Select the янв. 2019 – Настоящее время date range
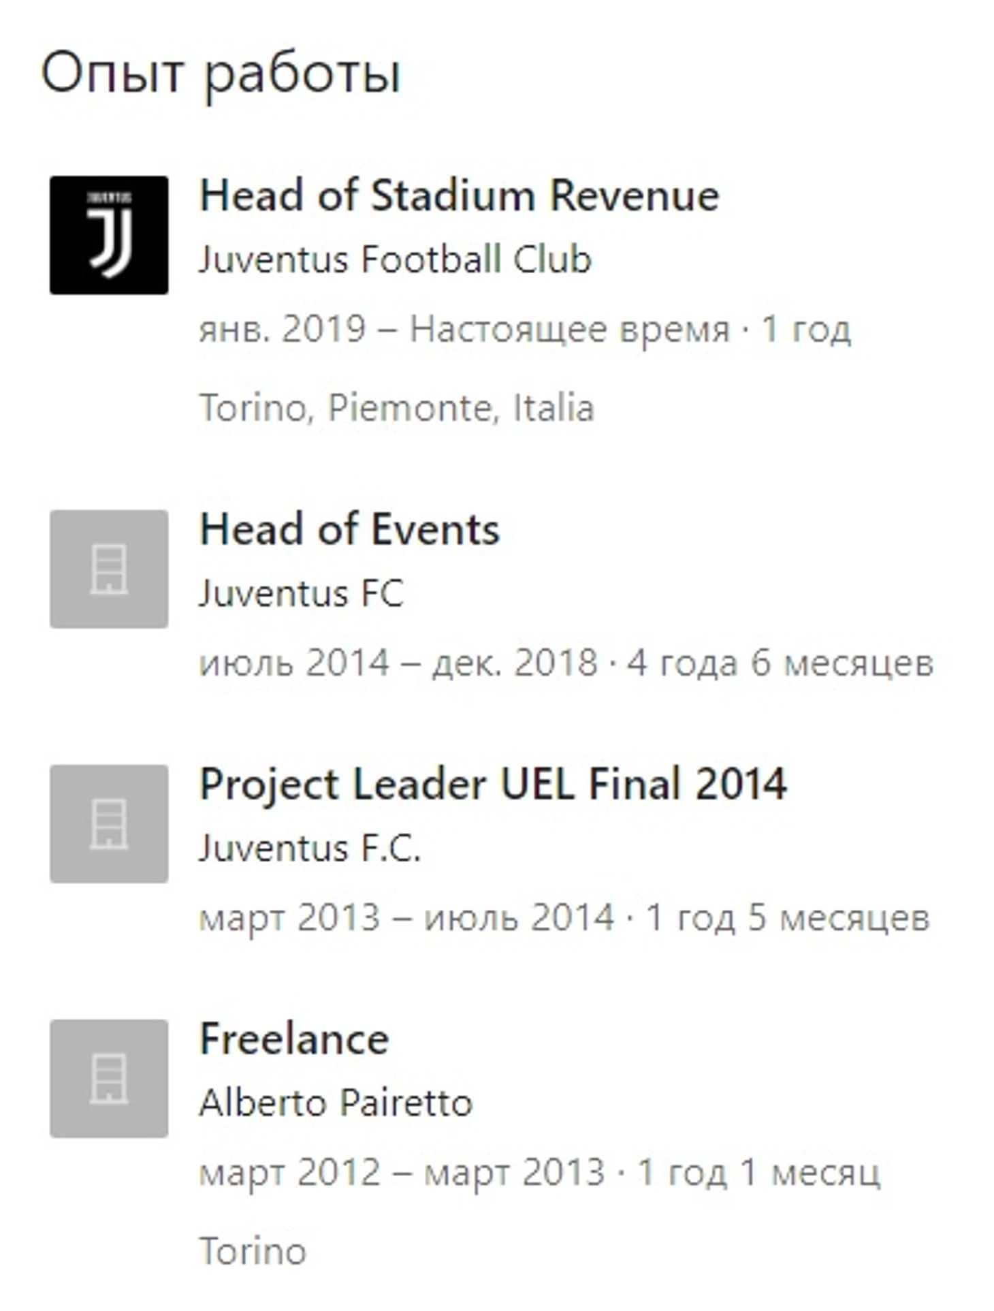994x1311 pixels. click(x=464, y=329)
